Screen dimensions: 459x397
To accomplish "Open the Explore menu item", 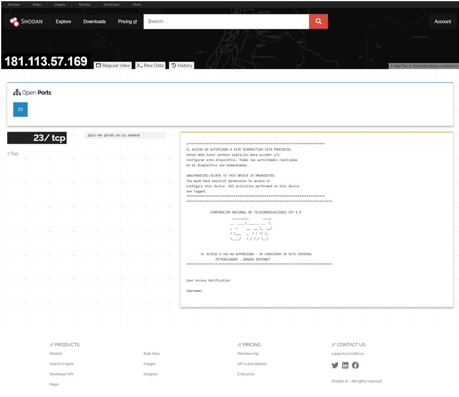I will 63,22.
